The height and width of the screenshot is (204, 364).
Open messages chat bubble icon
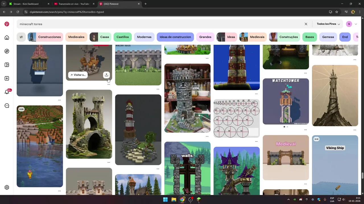pos(7,106)
